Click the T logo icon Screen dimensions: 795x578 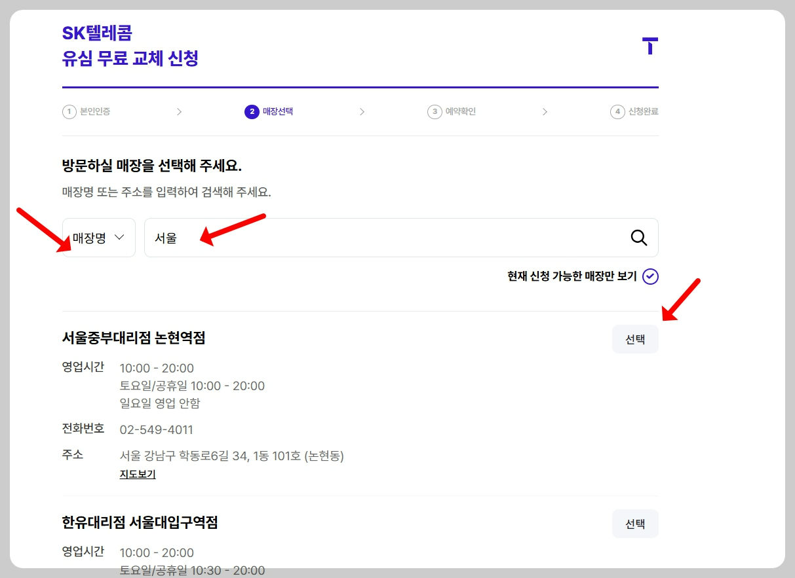650,46
